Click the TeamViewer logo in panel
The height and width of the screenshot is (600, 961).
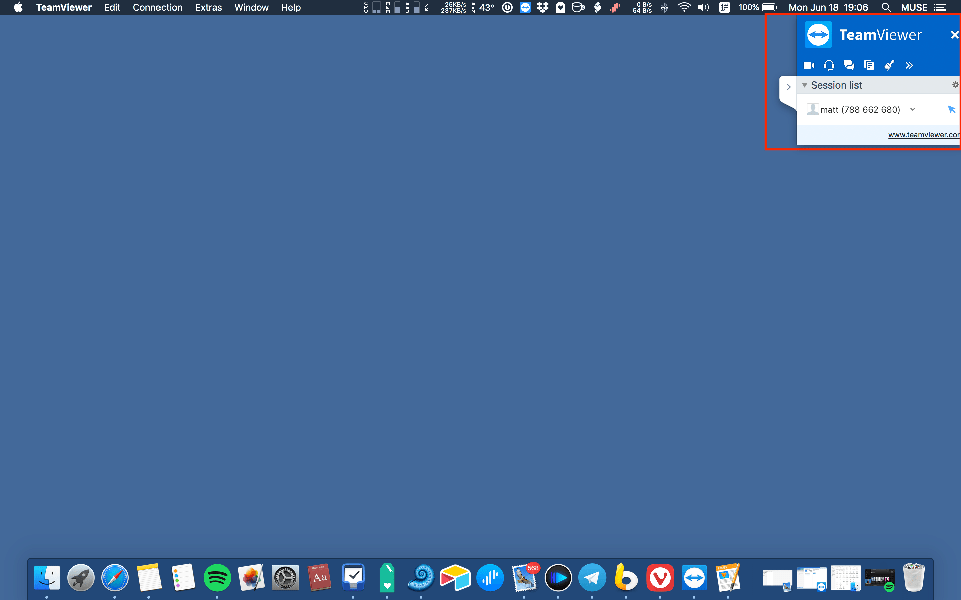(x=818, y=35)
